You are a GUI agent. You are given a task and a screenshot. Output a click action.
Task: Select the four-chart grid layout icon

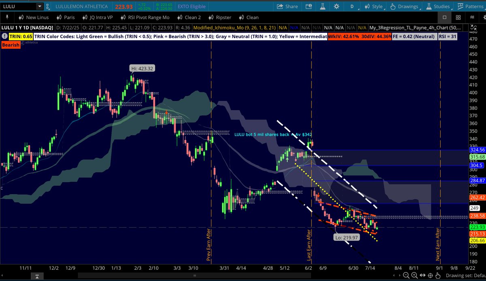[x=458, y=17]
